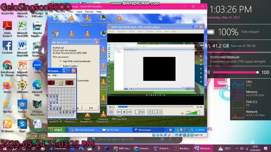Stop playback in VLC player
This screenshot has height=152, width=271.
124,112
